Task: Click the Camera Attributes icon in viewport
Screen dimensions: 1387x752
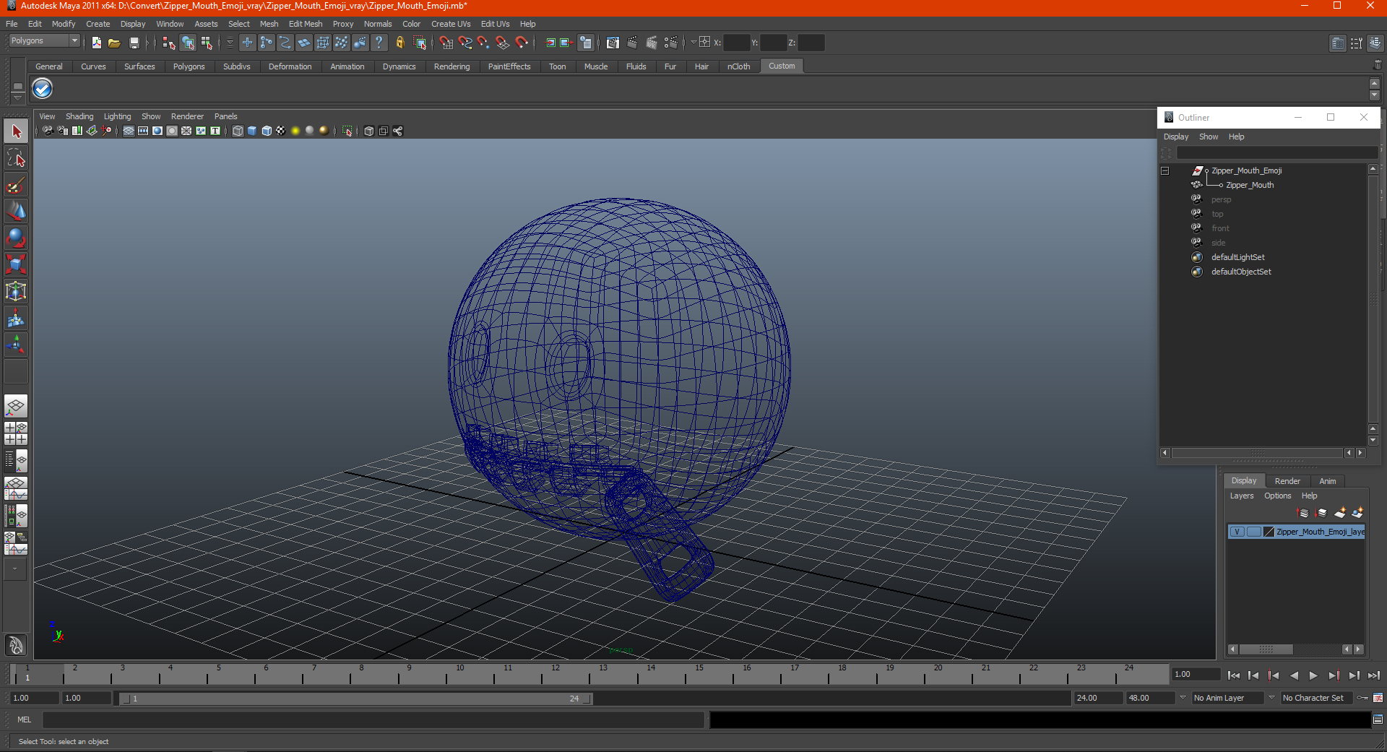Action: click(63, 131)
